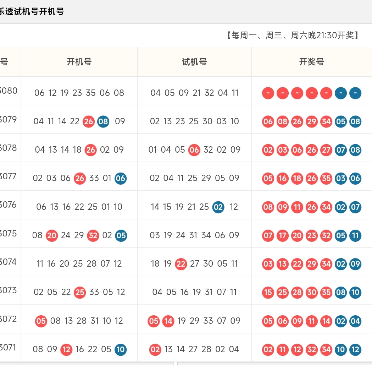Click red ball 11 in row 076 开奖号
372x365 pixels.
[297, 207]
